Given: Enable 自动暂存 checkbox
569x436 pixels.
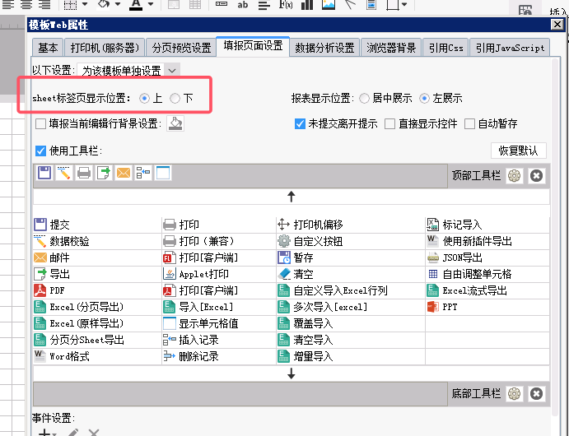Looking at the screenshot, I should point(469,123).
